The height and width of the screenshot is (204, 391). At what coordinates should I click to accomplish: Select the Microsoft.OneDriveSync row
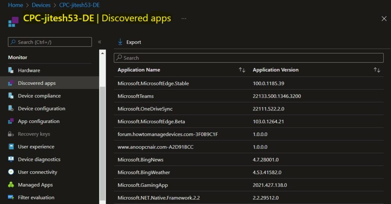point(249,108)
